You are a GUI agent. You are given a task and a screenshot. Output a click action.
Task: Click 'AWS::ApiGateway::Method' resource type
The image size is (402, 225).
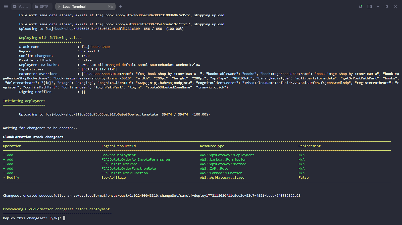click(x=223, y=164)
